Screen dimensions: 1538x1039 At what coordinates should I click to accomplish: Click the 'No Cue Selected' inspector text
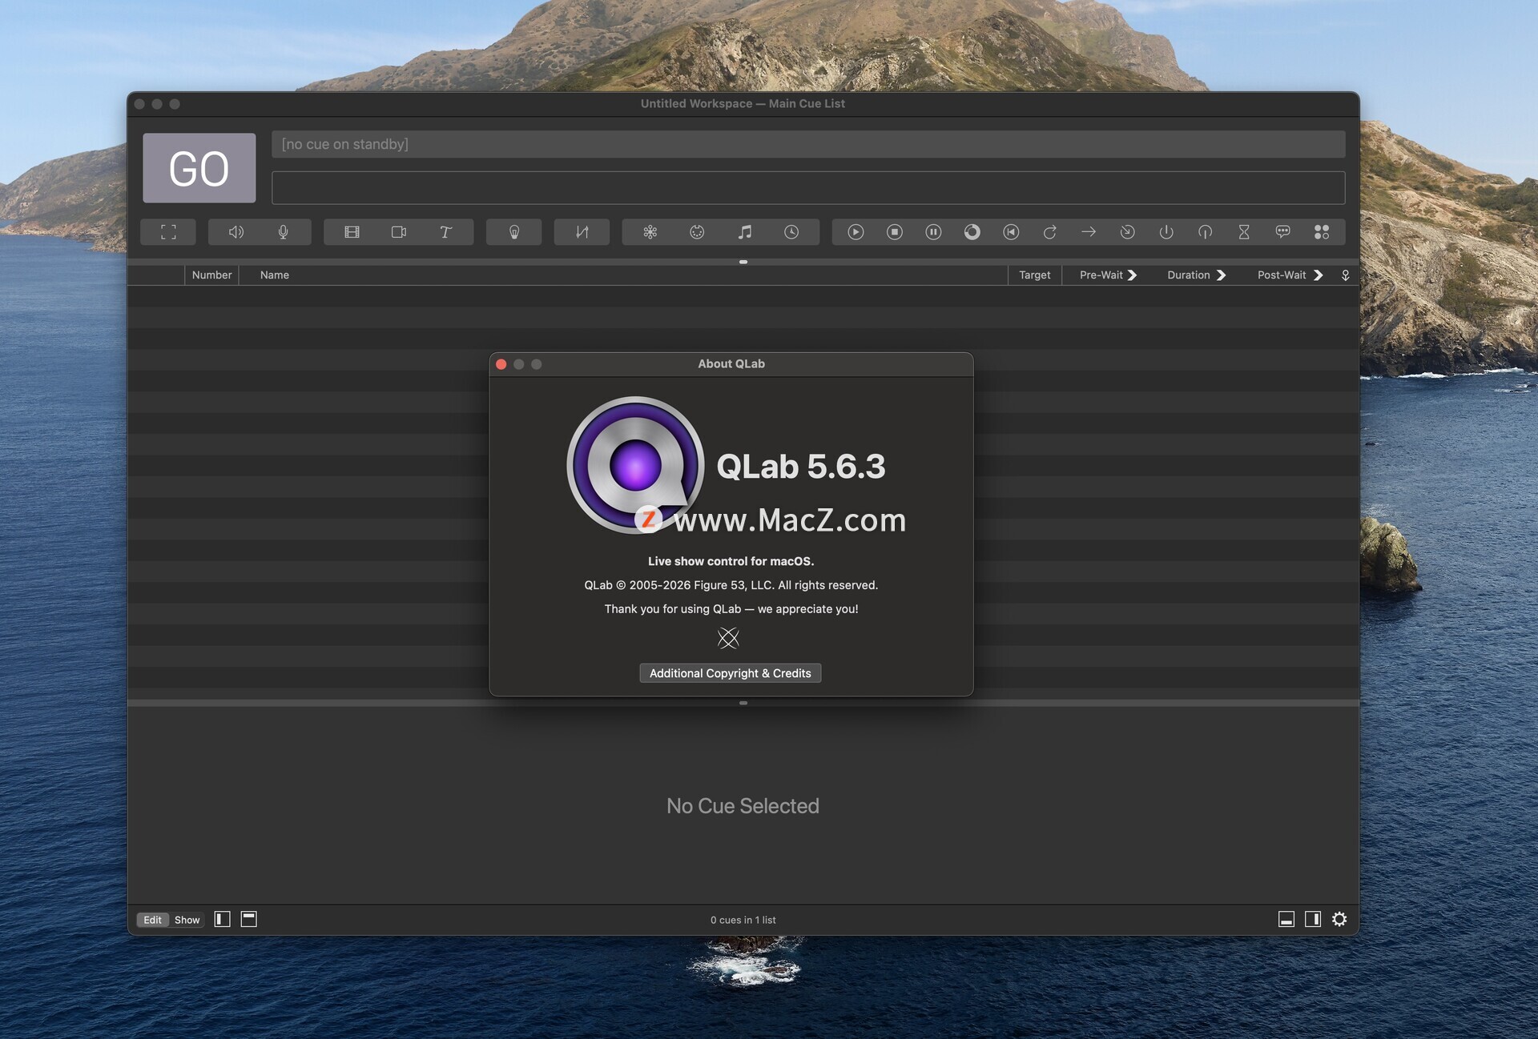[x=743, y=806]
